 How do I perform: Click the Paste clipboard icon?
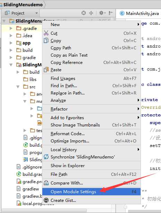click(x=46, y=69)
